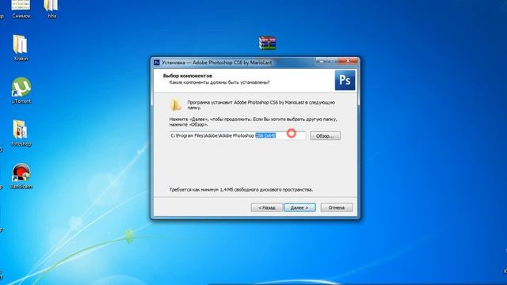Select the WinRAR archive icon on desktop
The width and height of the screenshot is (507, 285).
(268, 43)
